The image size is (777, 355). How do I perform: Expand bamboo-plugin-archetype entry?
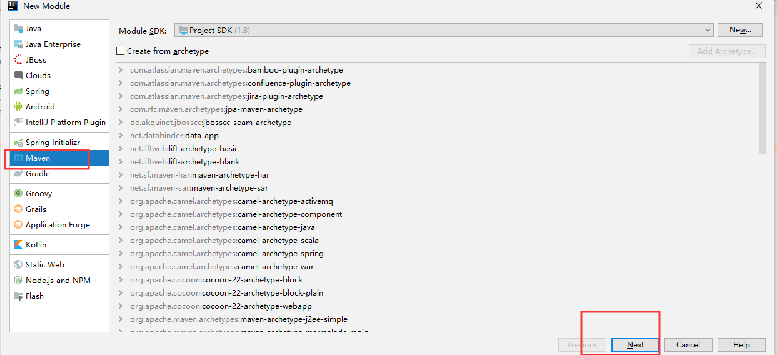[121, 70]
